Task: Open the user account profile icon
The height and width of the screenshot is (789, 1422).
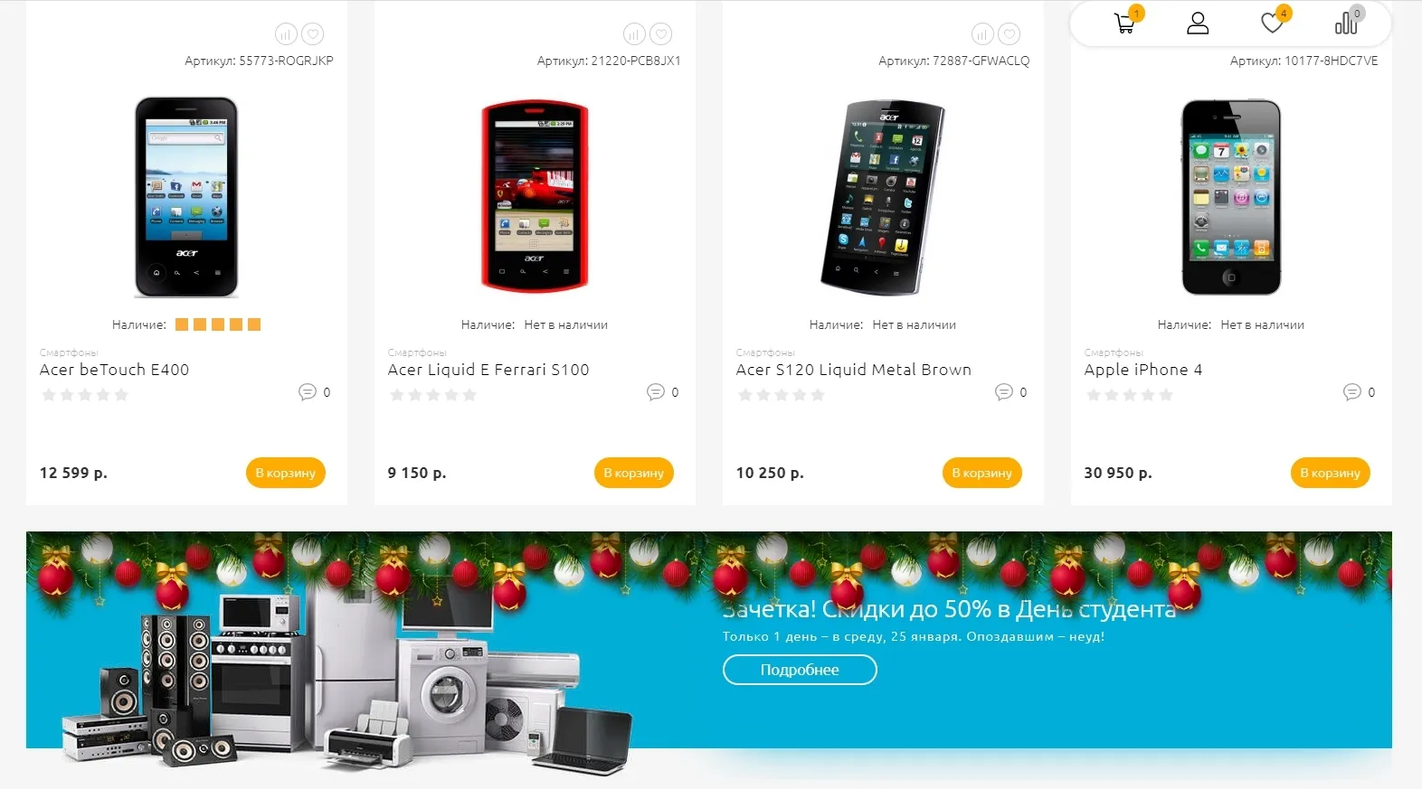Action: pos(1198,23)
